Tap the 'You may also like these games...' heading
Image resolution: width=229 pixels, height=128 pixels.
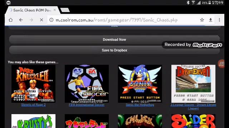point(33,62)
